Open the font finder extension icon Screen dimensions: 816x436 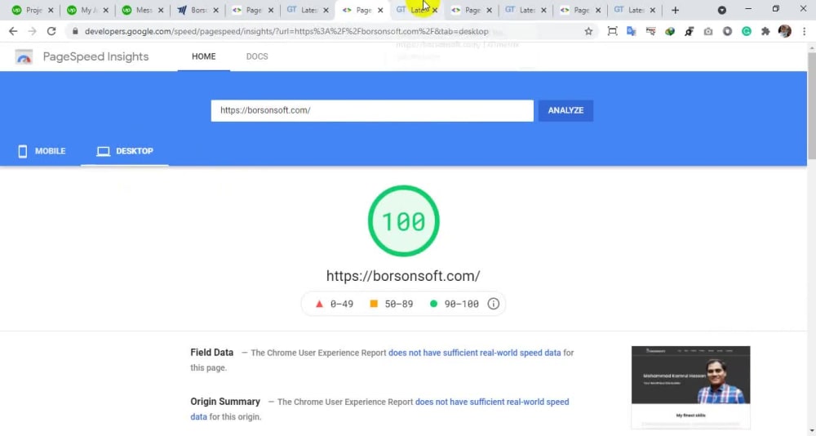point(689,31)
